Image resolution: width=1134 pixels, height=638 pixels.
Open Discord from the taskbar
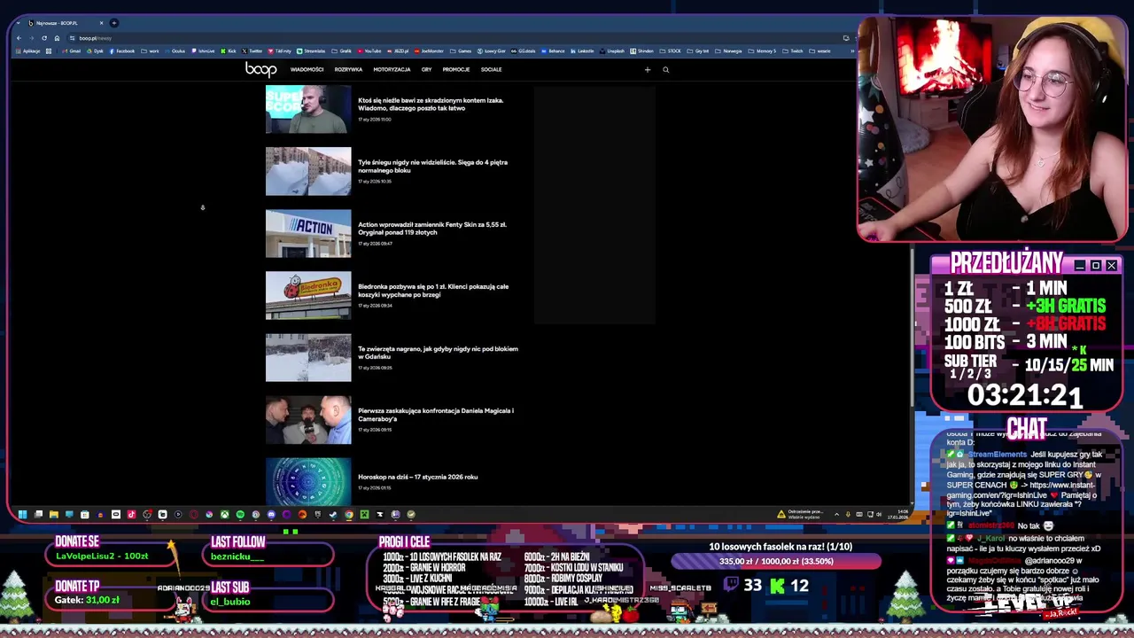coord(271,514)
